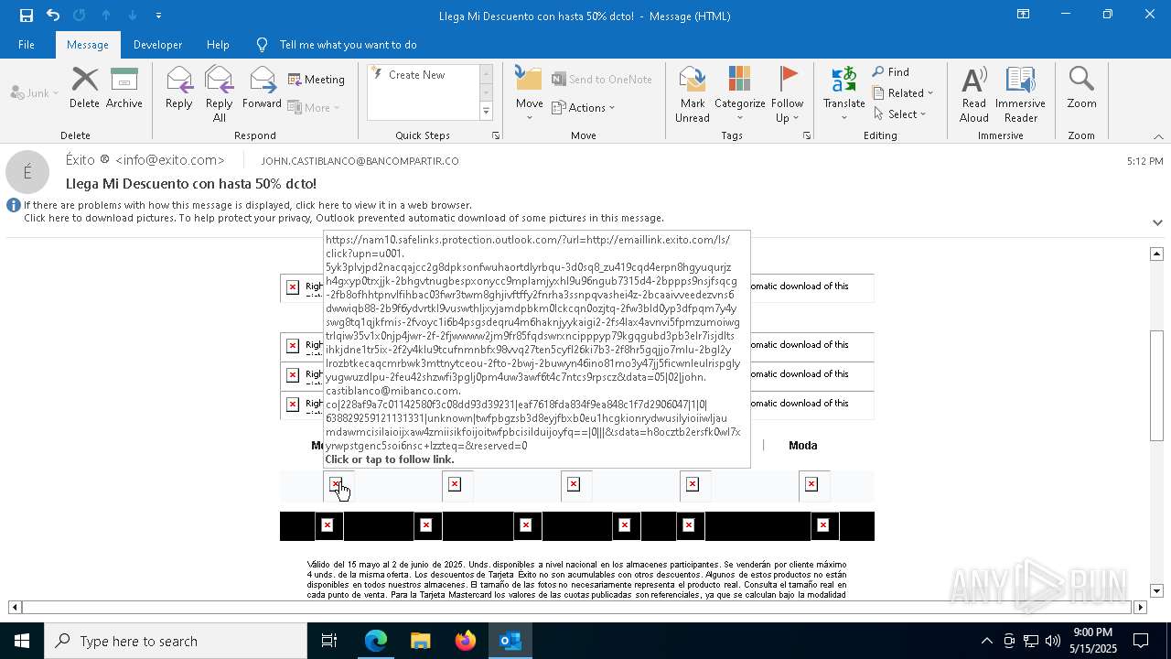Open File Explorer from the taskbar
The image size is (1171, 659).
pos(421,641)
